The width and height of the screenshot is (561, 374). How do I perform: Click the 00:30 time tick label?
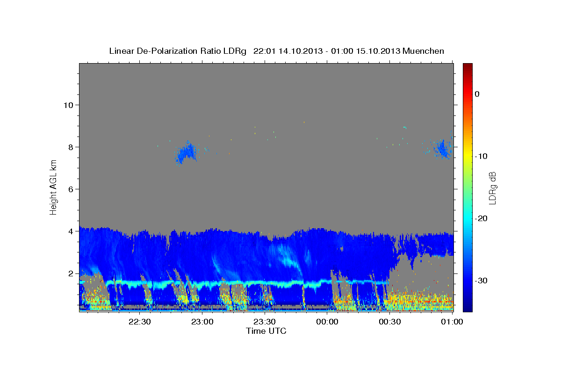click(389, 322)
